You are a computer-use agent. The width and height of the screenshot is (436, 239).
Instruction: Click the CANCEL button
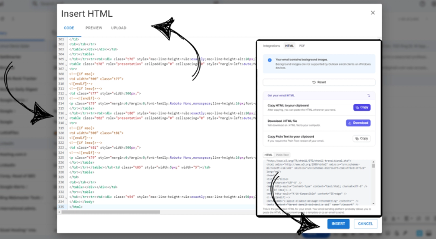pos(366,223)
